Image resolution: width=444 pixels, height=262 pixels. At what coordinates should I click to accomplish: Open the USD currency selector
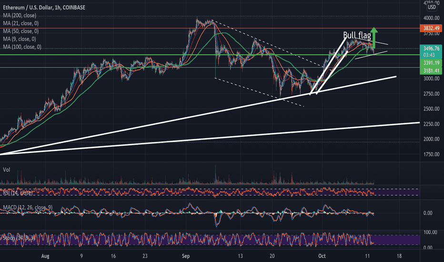pyautogui.click(x=432, y=7)
